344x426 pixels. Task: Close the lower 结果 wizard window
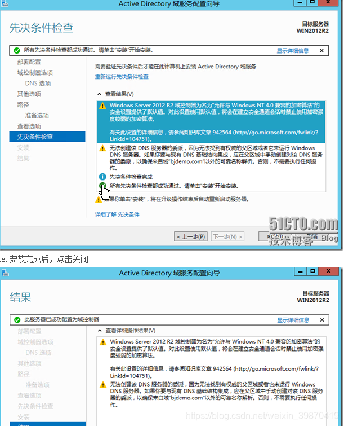click(328, 271)
